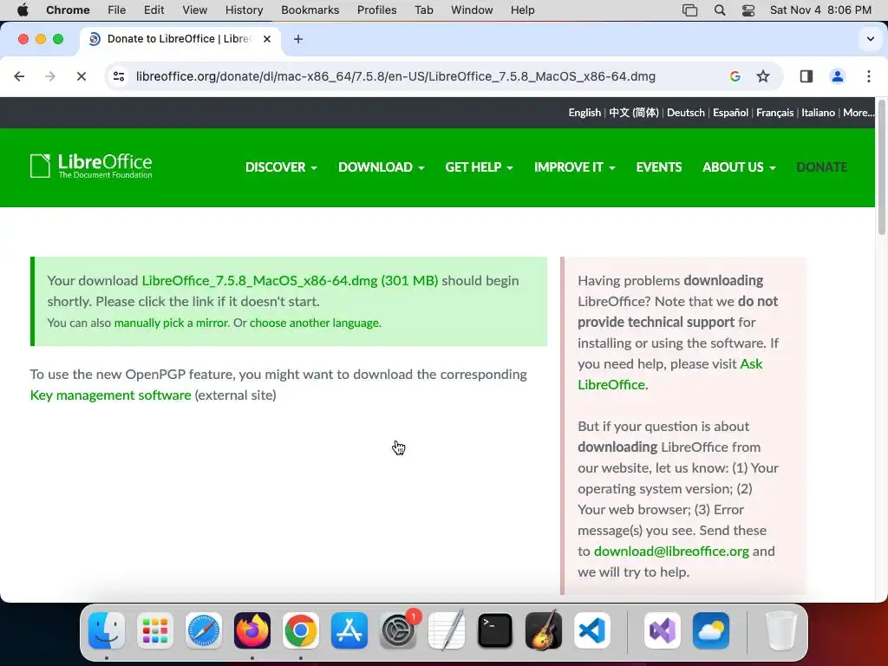The image size is (888, 666).
Task: Visit the Ask LibreOffice link
Action: coord(670,375)
